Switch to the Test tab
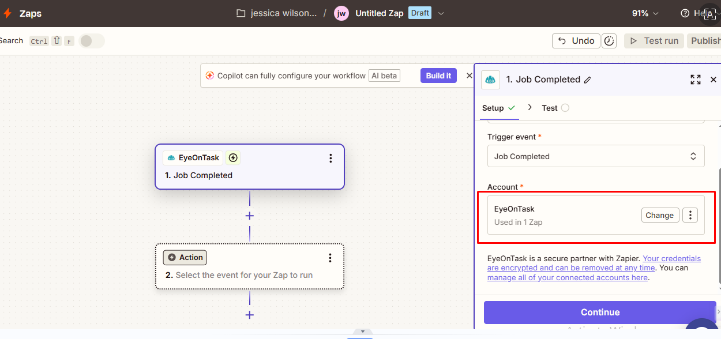 pos(550,108)
